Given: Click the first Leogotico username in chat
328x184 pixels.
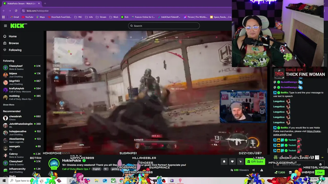Looking at the screenshot, I should [279, 101].
